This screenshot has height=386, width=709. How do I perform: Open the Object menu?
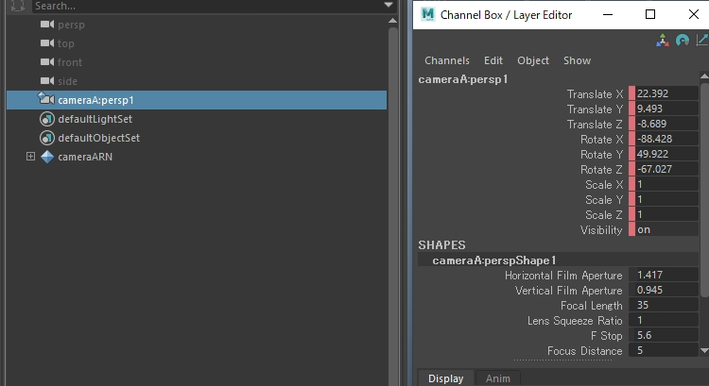coord(533,60)
